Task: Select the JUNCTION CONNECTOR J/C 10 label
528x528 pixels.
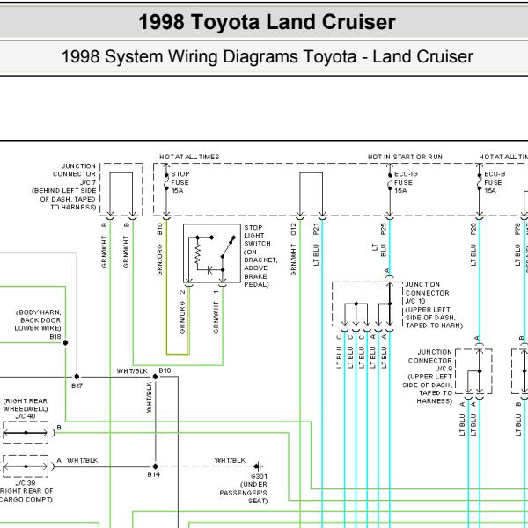Action: (434, 305)
